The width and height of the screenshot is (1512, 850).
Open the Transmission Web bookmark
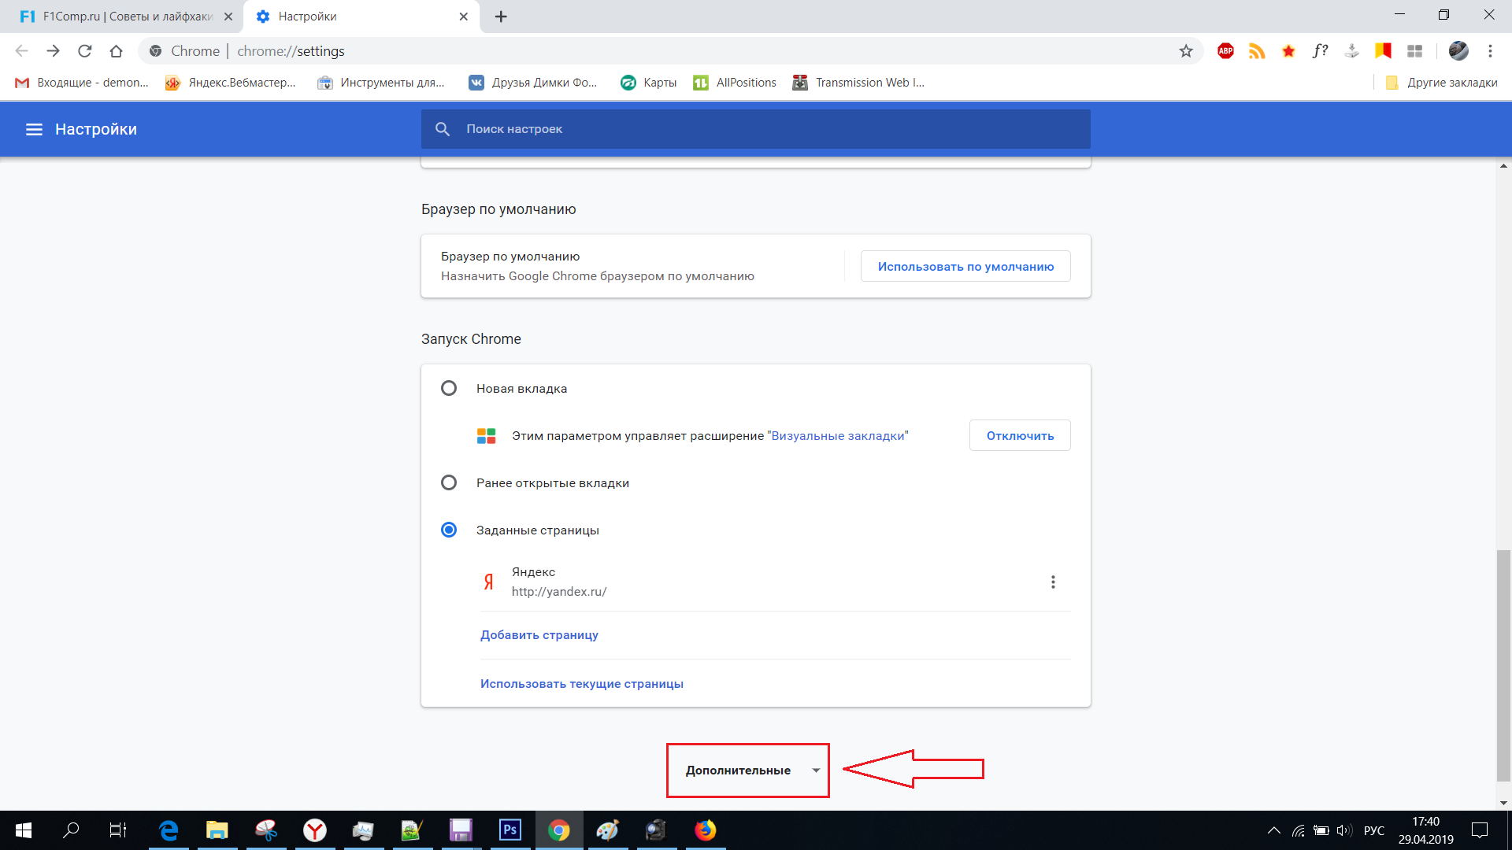point(858,83)
